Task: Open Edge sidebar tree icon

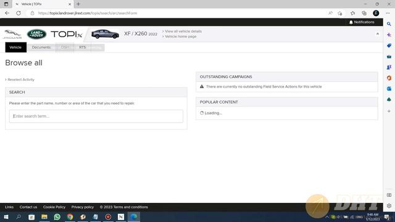Action: point(389,100)
